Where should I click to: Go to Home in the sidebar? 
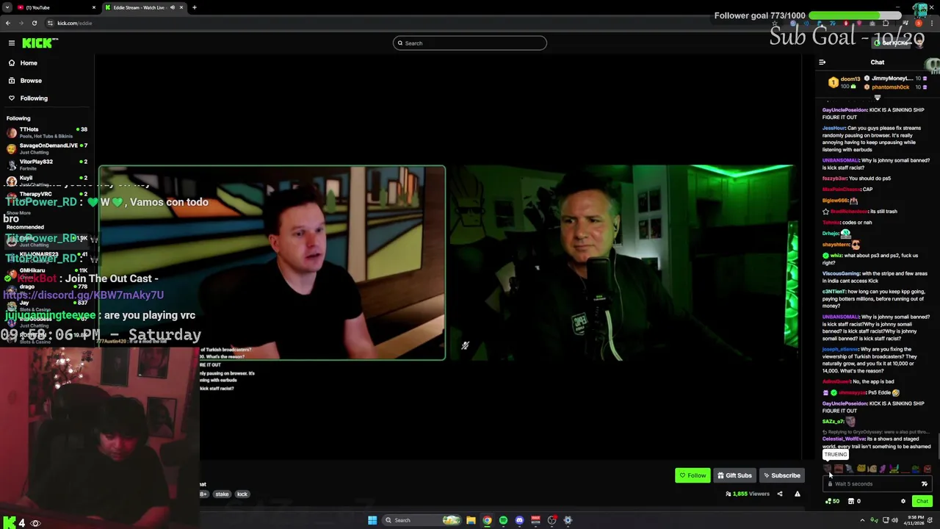point(29,62)
